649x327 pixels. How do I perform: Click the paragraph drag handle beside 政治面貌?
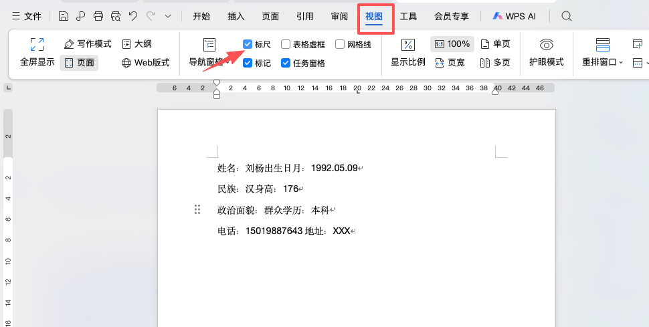197,209
